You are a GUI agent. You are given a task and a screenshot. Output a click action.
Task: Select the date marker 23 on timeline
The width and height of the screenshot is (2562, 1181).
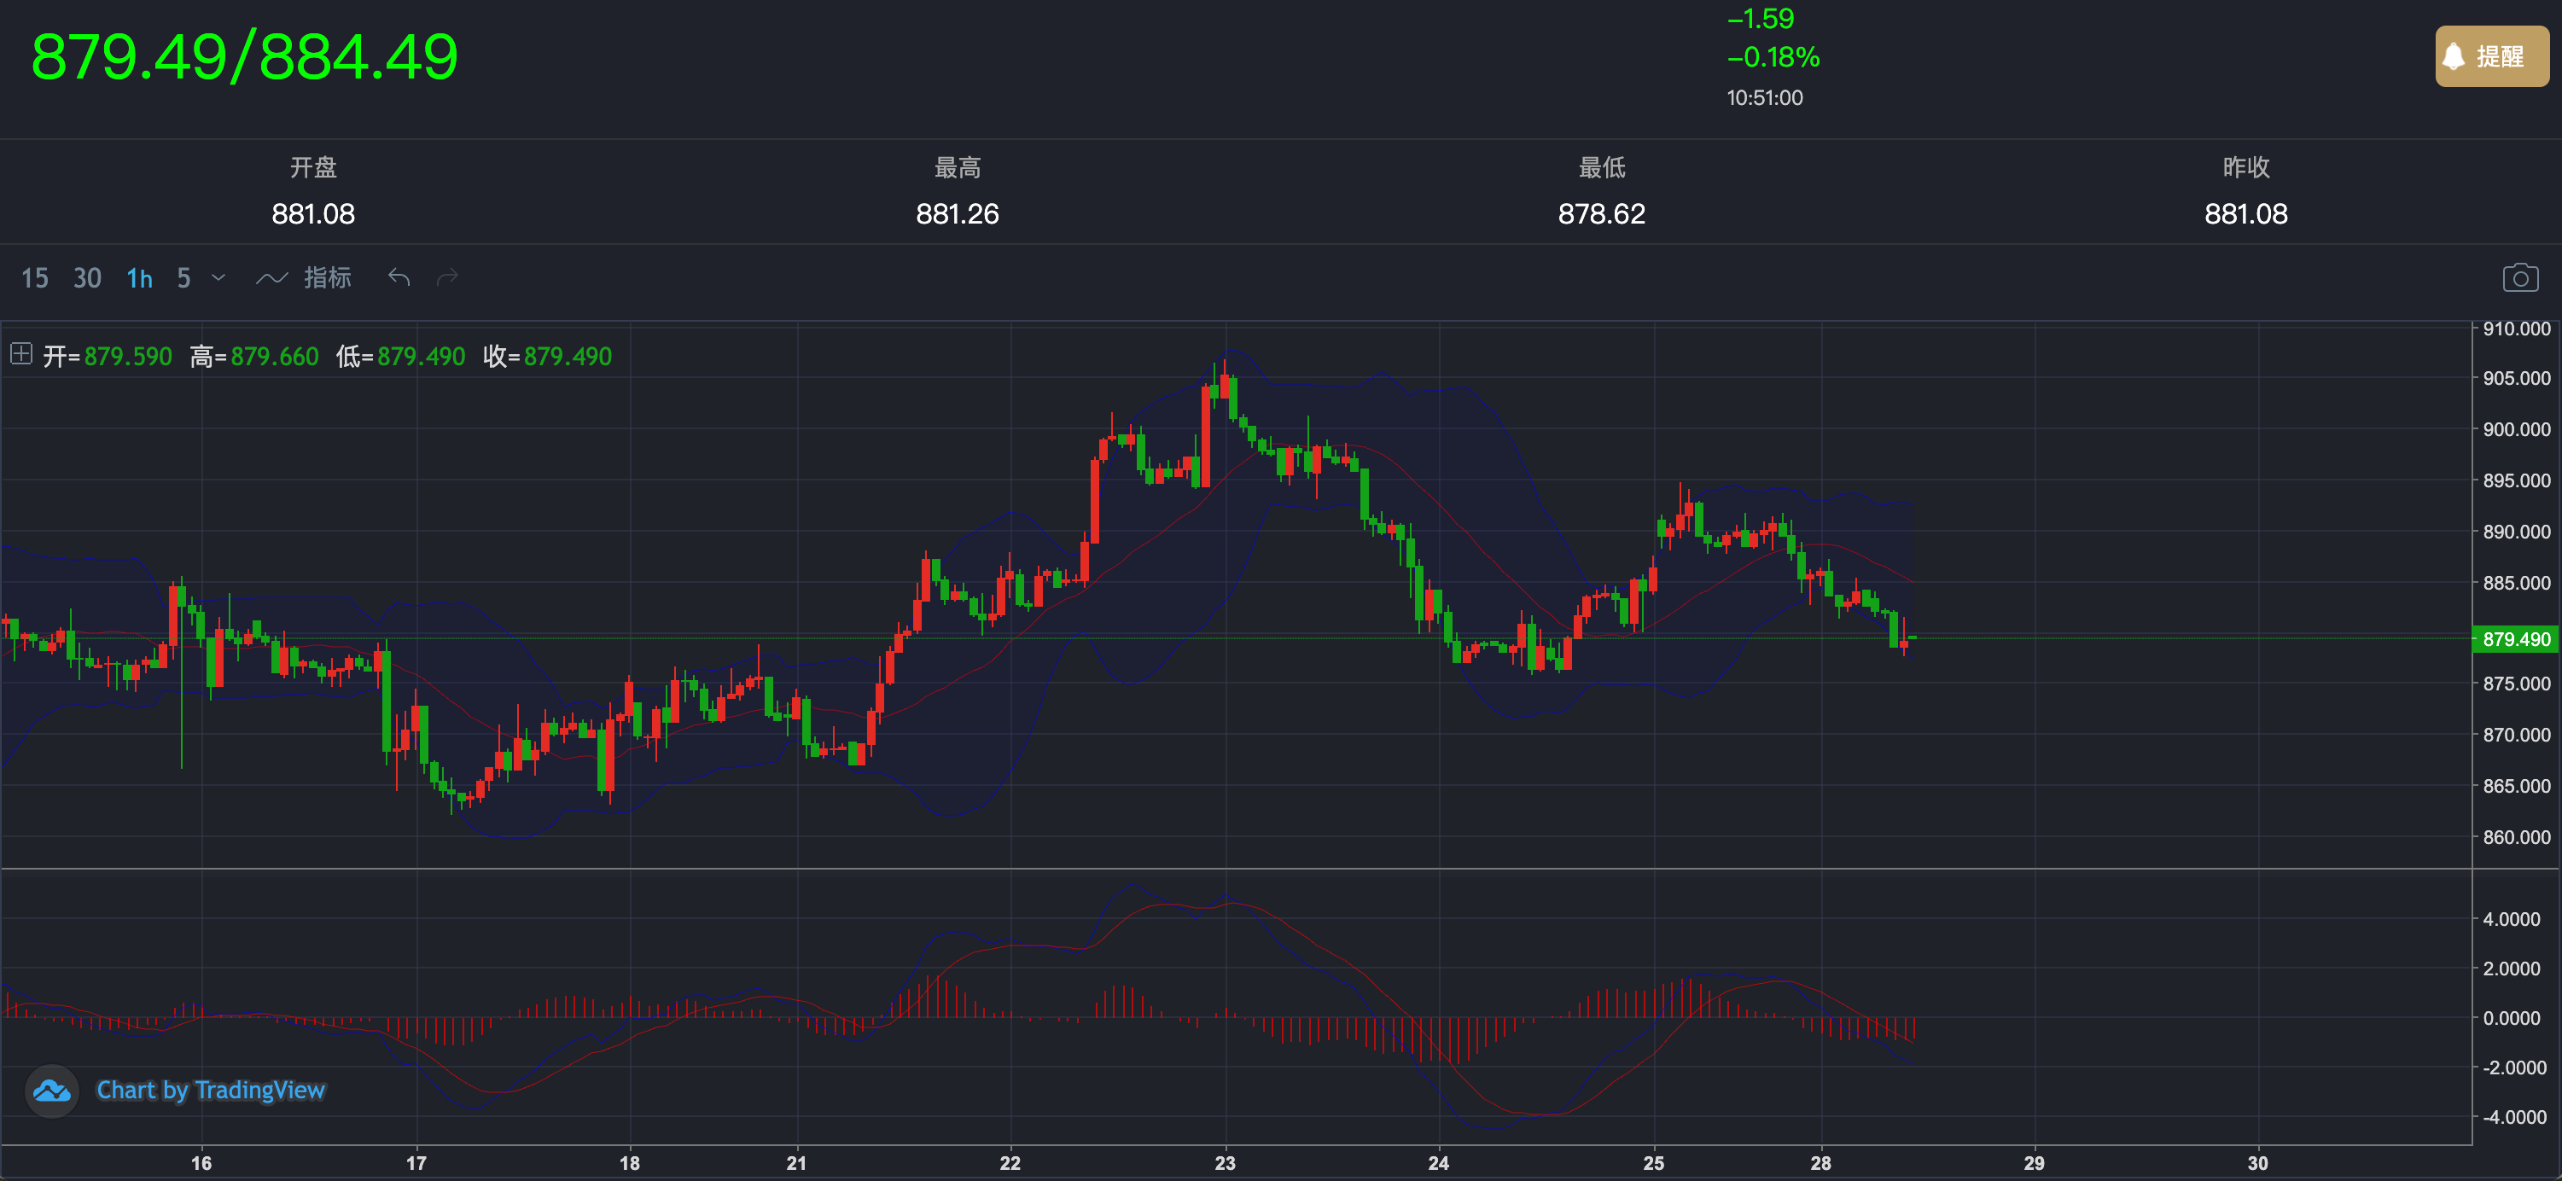(1226, 1163)
